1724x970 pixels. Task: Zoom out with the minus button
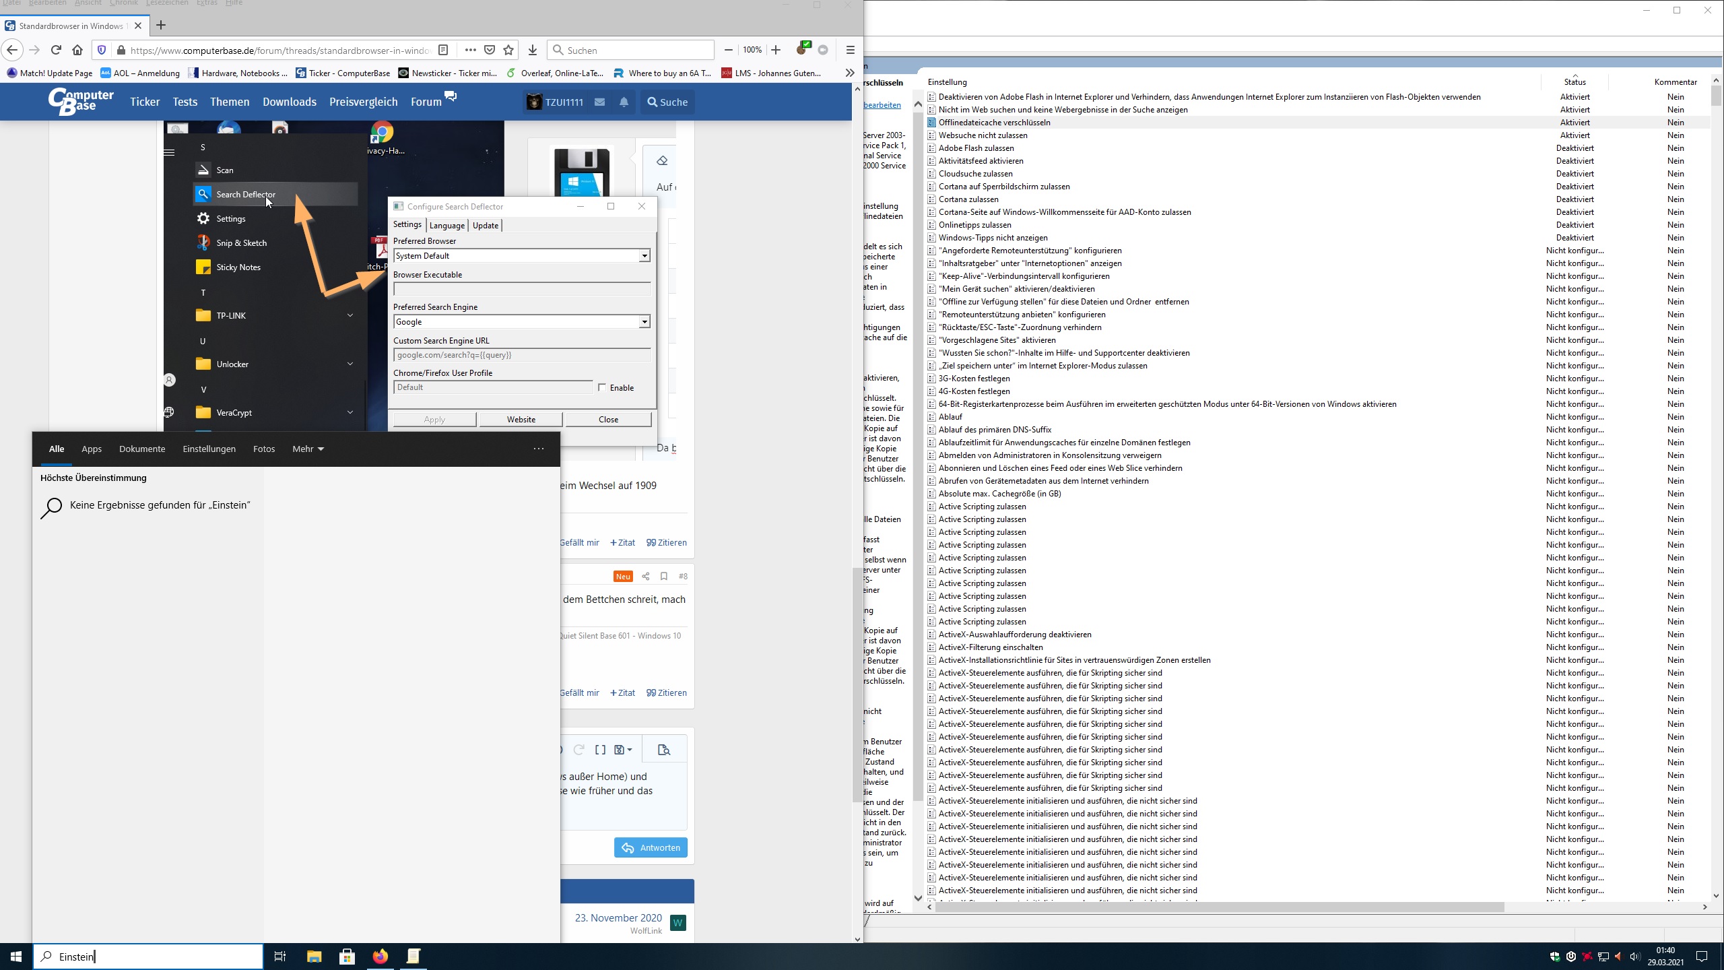point(729,50)
